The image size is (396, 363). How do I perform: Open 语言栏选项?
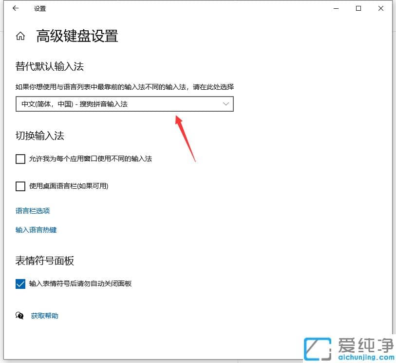coord(32,211)
